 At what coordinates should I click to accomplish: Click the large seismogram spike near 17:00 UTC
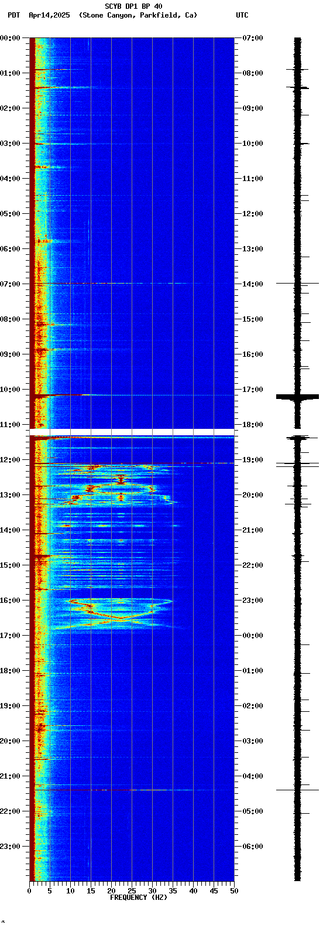pyautogui.click(x=297, y=397)
